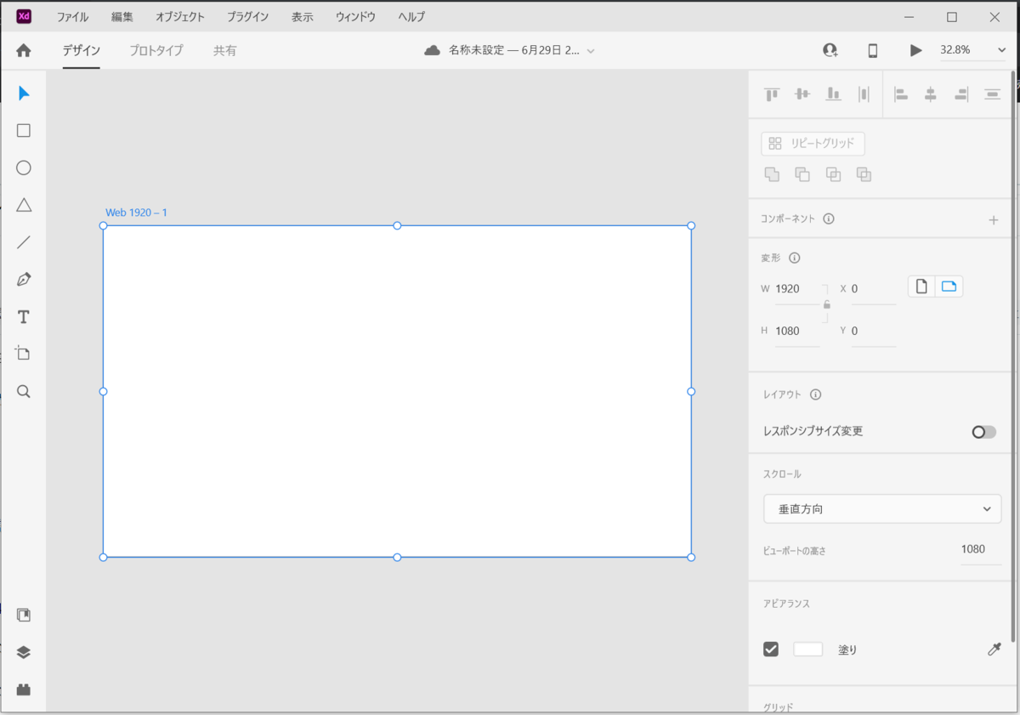Go to the Home screen icon
The image size is (1020, 715).
click(x=24, y=50)
